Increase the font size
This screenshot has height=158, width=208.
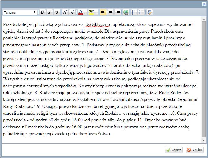click(65, 12)
